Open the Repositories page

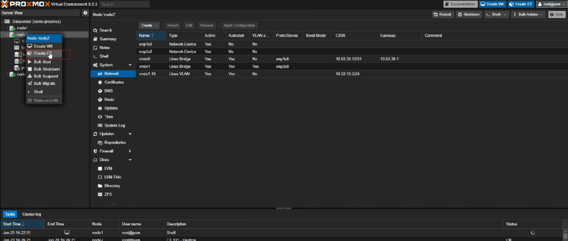[115, 142]
